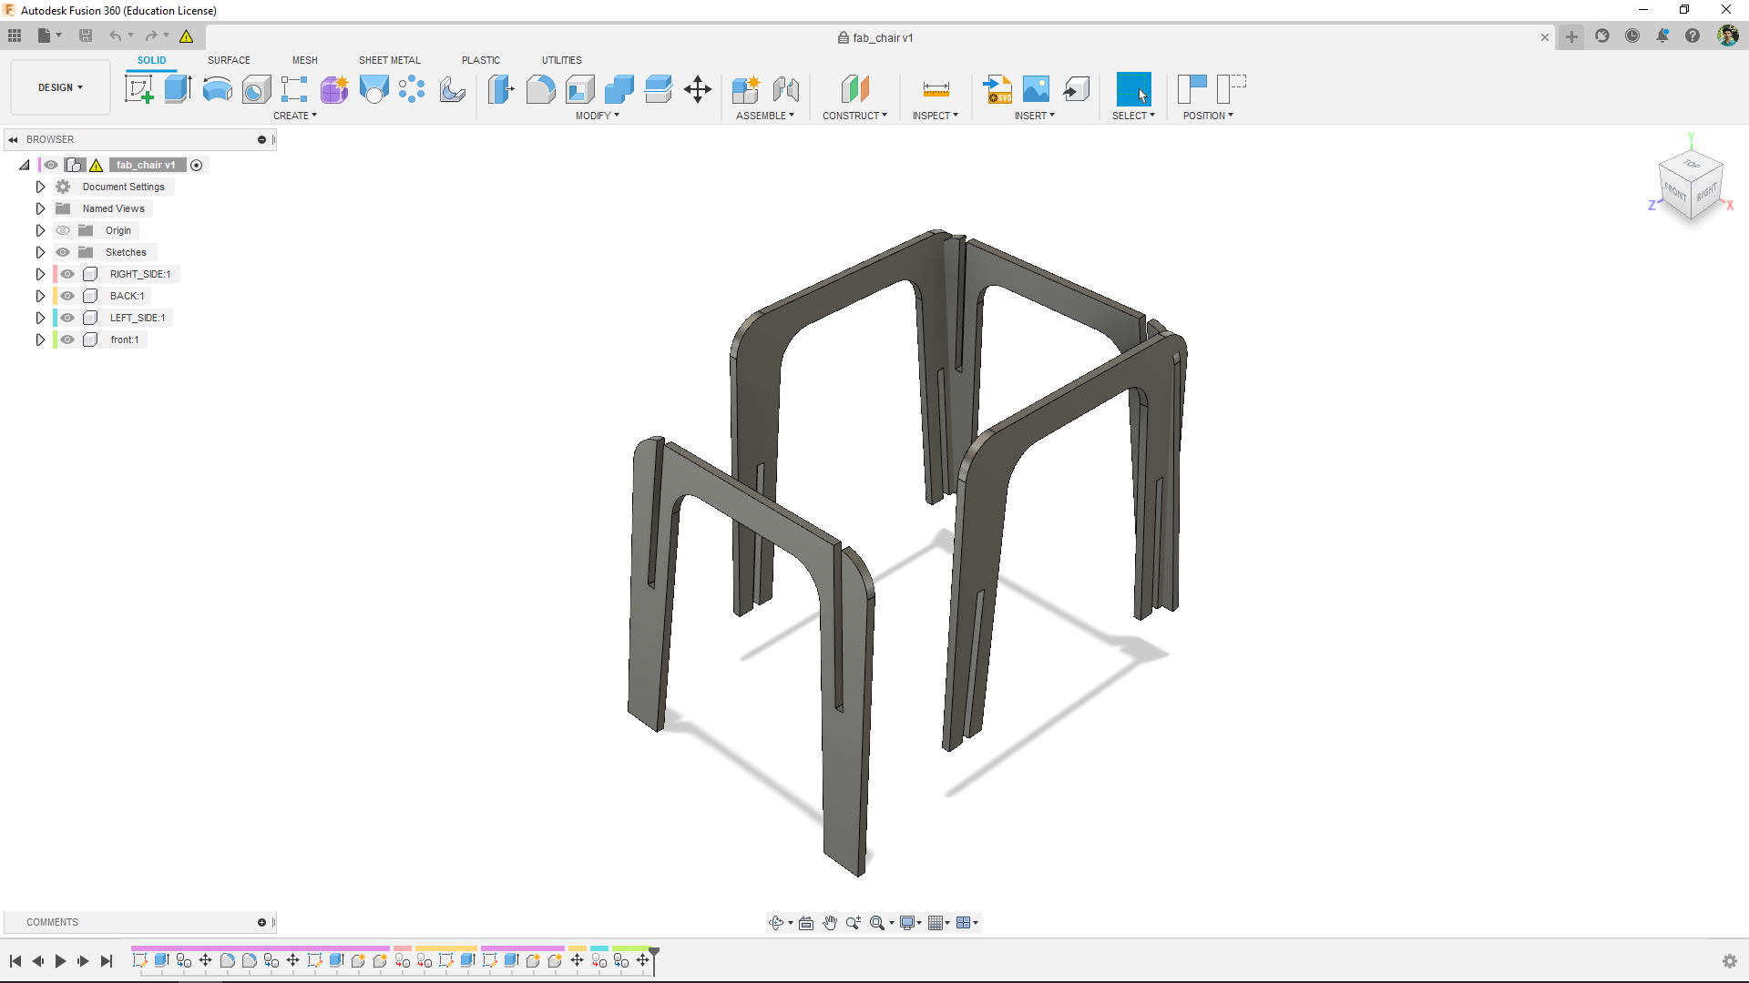1749x983 pixels.
Task: Click the timeline end marker
Action: (x=654, y=959)
